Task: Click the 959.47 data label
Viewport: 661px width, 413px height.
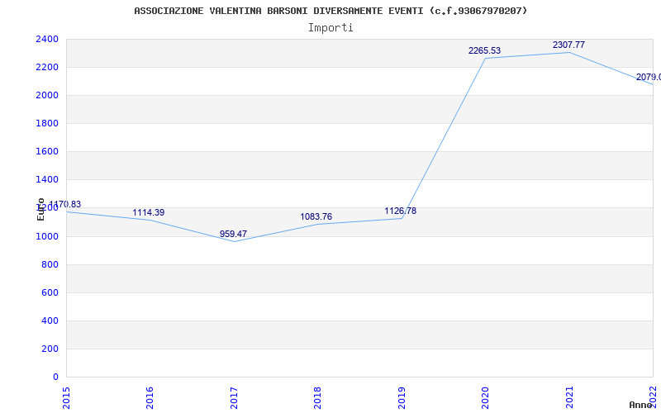Action: click(x=233, y=234)
